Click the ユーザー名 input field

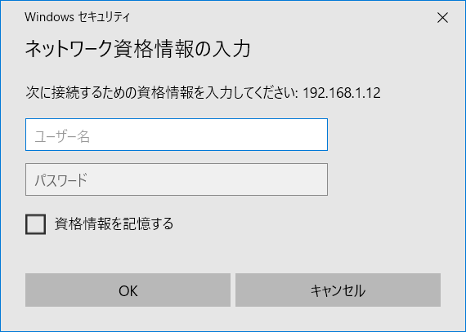pyautogui.click(x=177, y=135)
